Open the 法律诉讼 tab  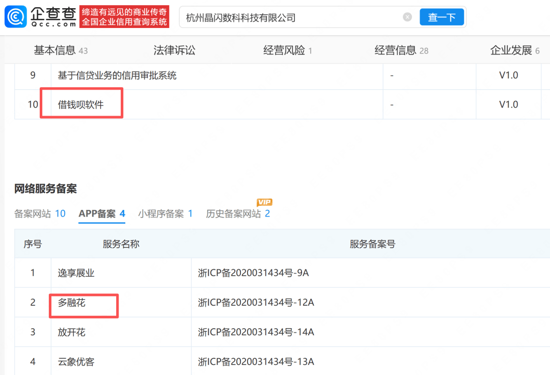(174, 50)
